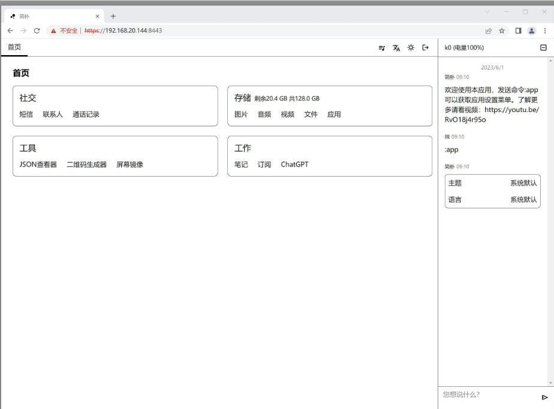Open the browser profile avatar icon
554x409 pixels.
(x=533, y=29)
